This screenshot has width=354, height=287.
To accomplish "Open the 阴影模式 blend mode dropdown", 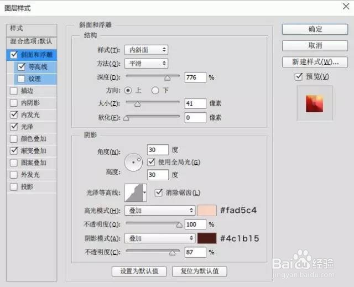I will [160, 238].
